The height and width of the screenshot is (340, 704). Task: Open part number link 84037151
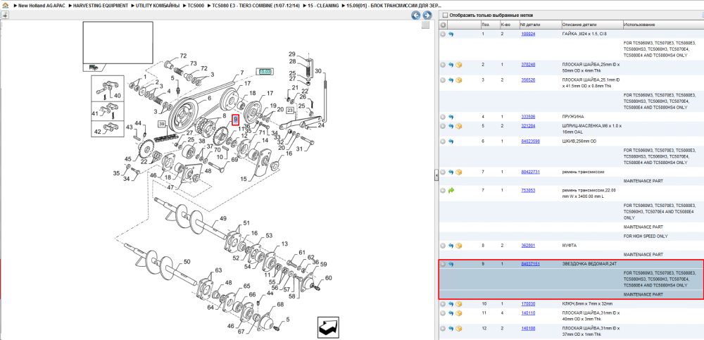tap(530, 264)
